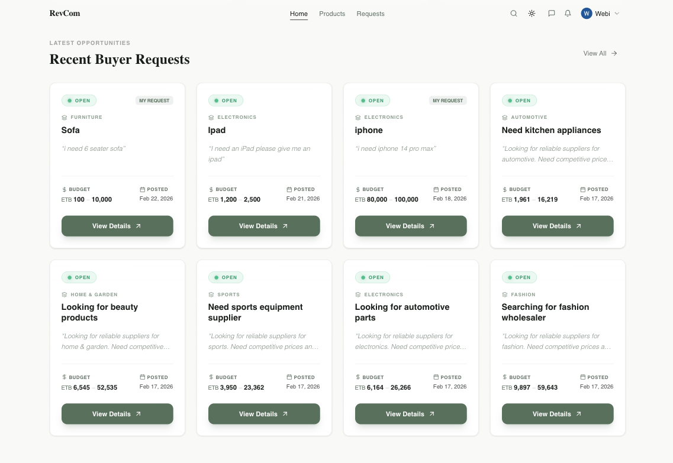Click the calendar icon on iphone card
Viewport: 673px width, 463px height.
(436, 190)
